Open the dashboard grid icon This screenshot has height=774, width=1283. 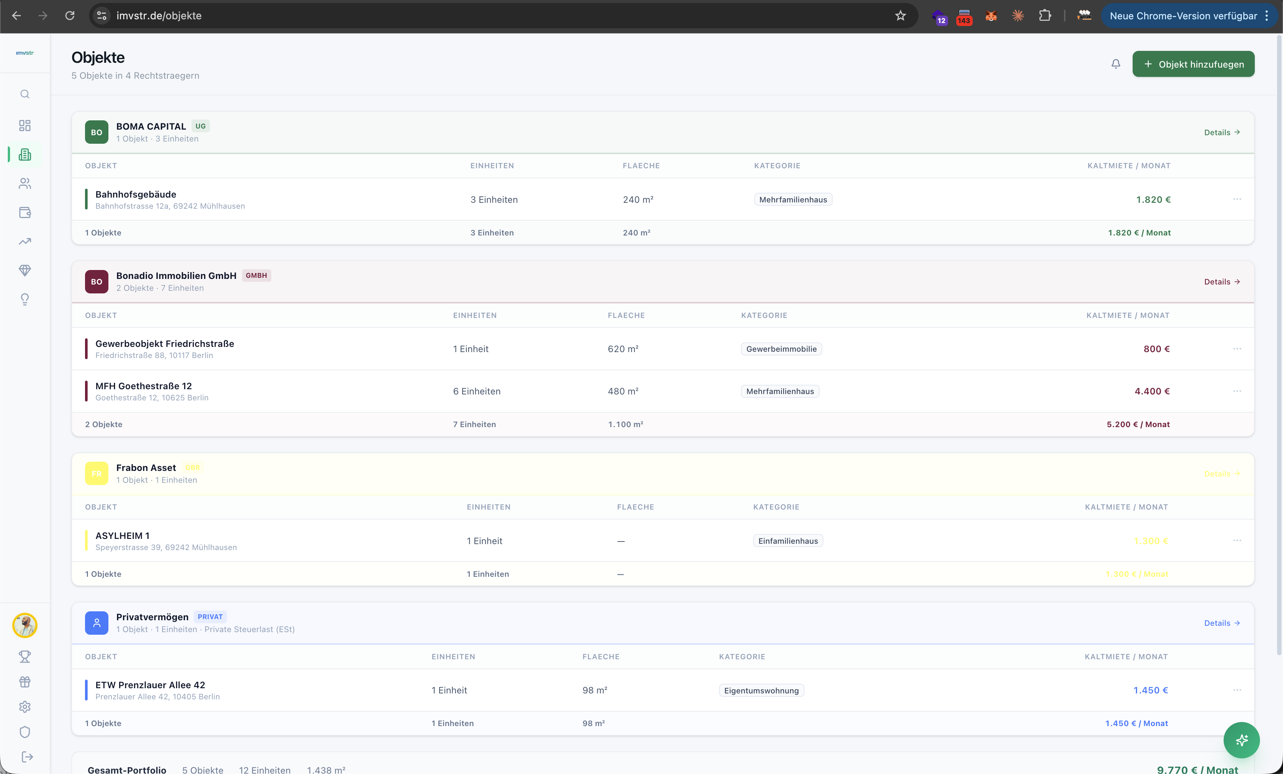click(25, 126)
